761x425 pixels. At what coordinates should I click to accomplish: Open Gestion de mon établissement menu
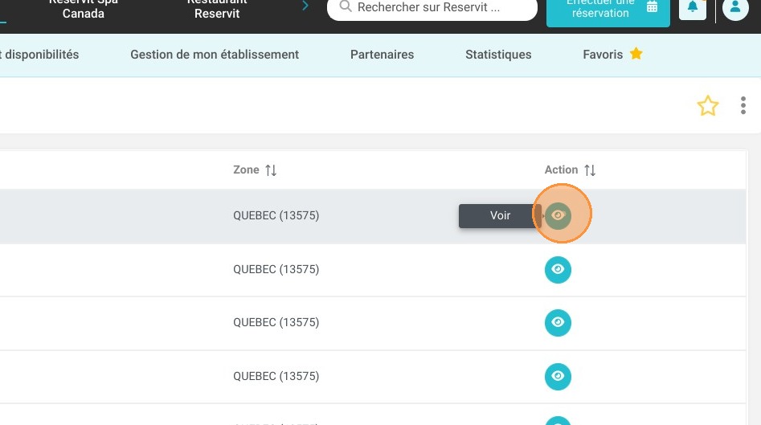click(x=215, y=55)
